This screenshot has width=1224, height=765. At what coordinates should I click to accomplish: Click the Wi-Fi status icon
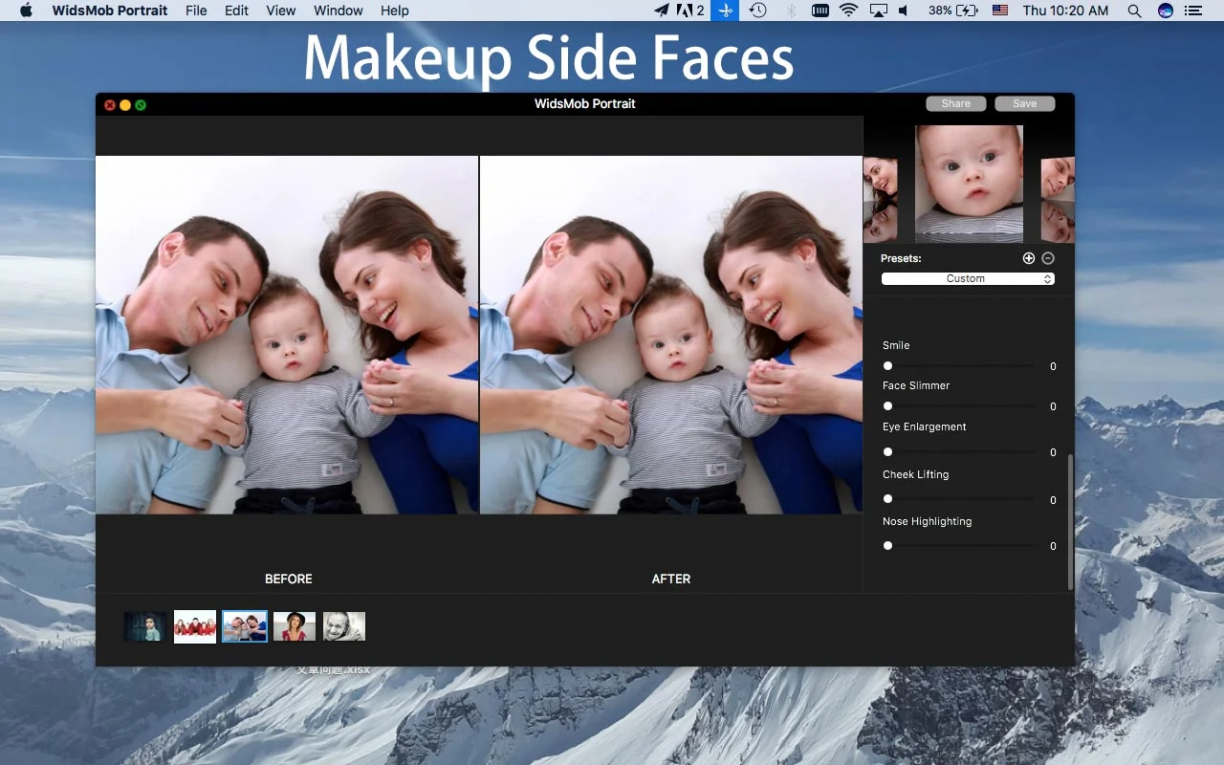click(x=847, y=11)
